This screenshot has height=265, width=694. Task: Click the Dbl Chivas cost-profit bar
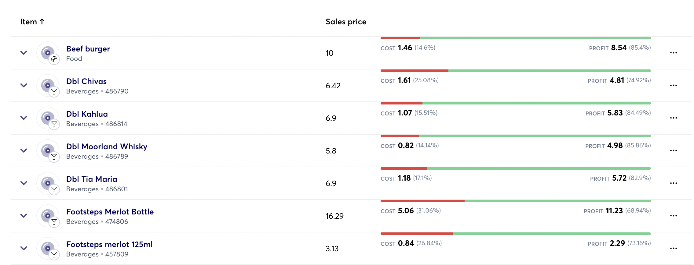(516, 71)
